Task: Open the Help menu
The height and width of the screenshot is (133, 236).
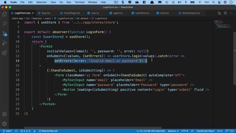Action: [x=103, y=2]
